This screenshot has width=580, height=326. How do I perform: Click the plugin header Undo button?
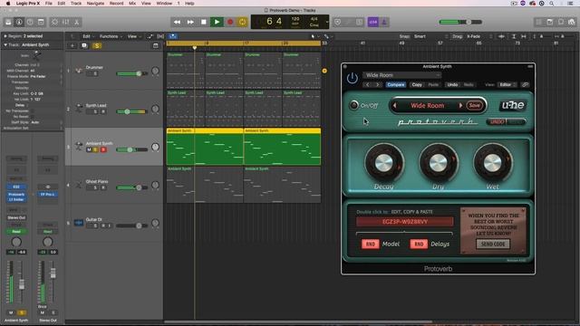[452, 84]
